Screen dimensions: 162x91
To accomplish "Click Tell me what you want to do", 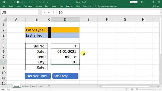I will tap(107, 6).
